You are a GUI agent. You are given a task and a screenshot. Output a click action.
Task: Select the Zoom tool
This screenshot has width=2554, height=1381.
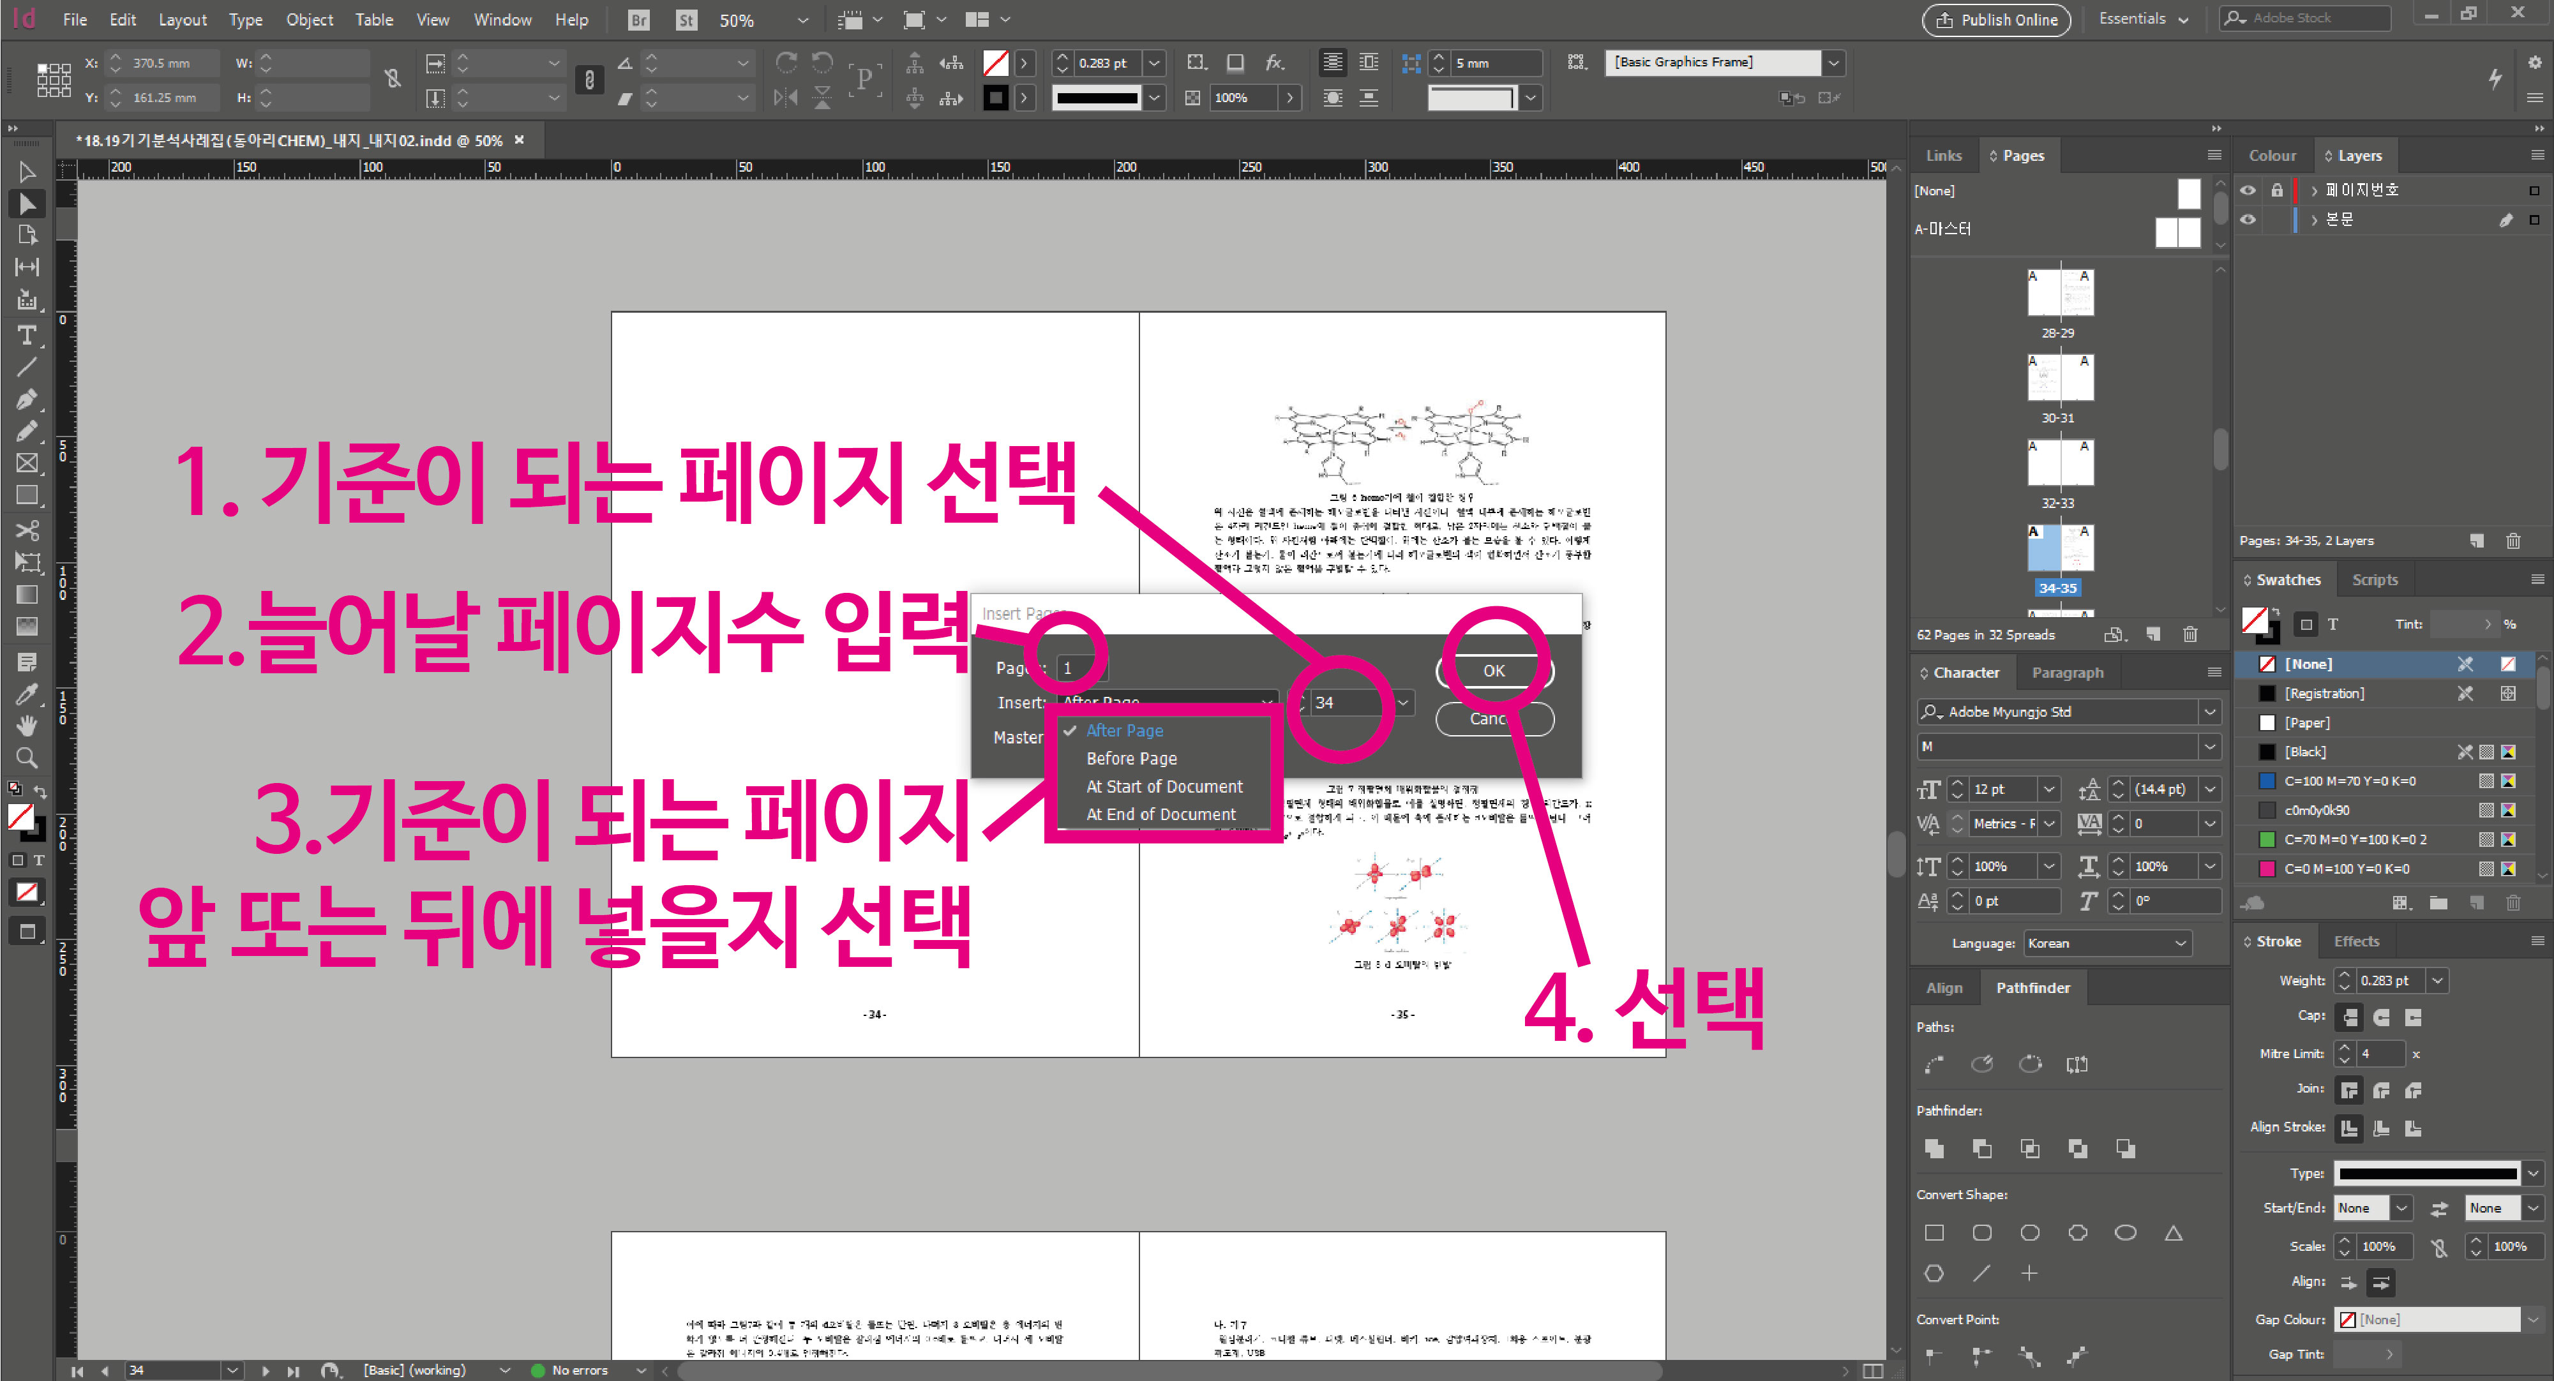[27, 758]
